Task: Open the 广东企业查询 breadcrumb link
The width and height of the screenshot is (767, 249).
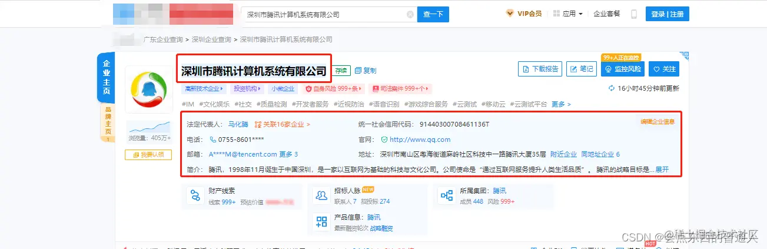Action: [164, 39]
